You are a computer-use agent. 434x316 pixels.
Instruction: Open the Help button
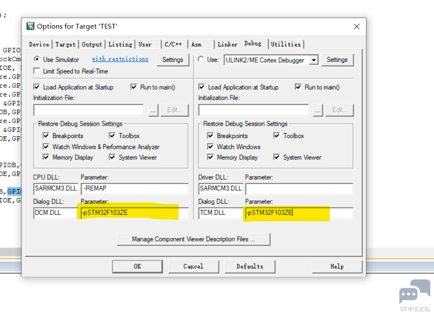click(x=337, y=267)
